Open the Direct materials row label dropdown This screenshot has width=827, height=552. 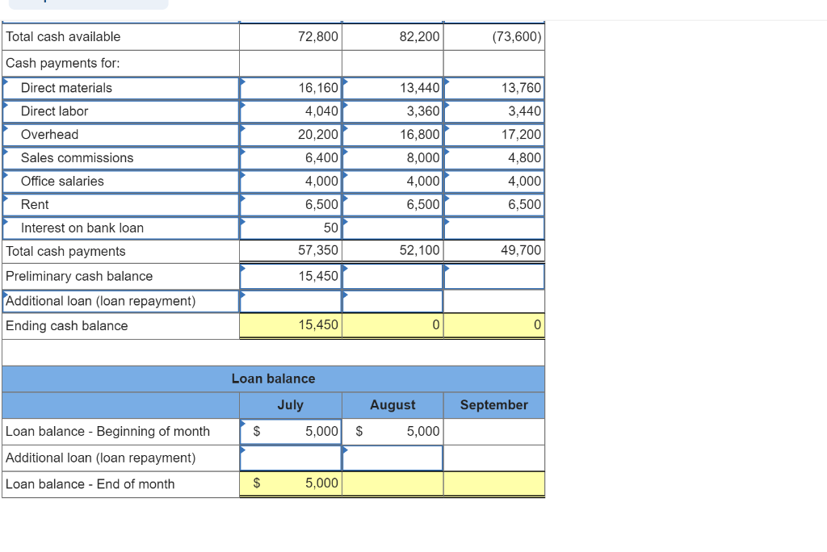(x=121, y=88)
